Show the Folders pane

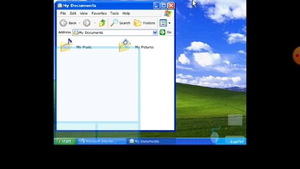click(x=144, y=23)
